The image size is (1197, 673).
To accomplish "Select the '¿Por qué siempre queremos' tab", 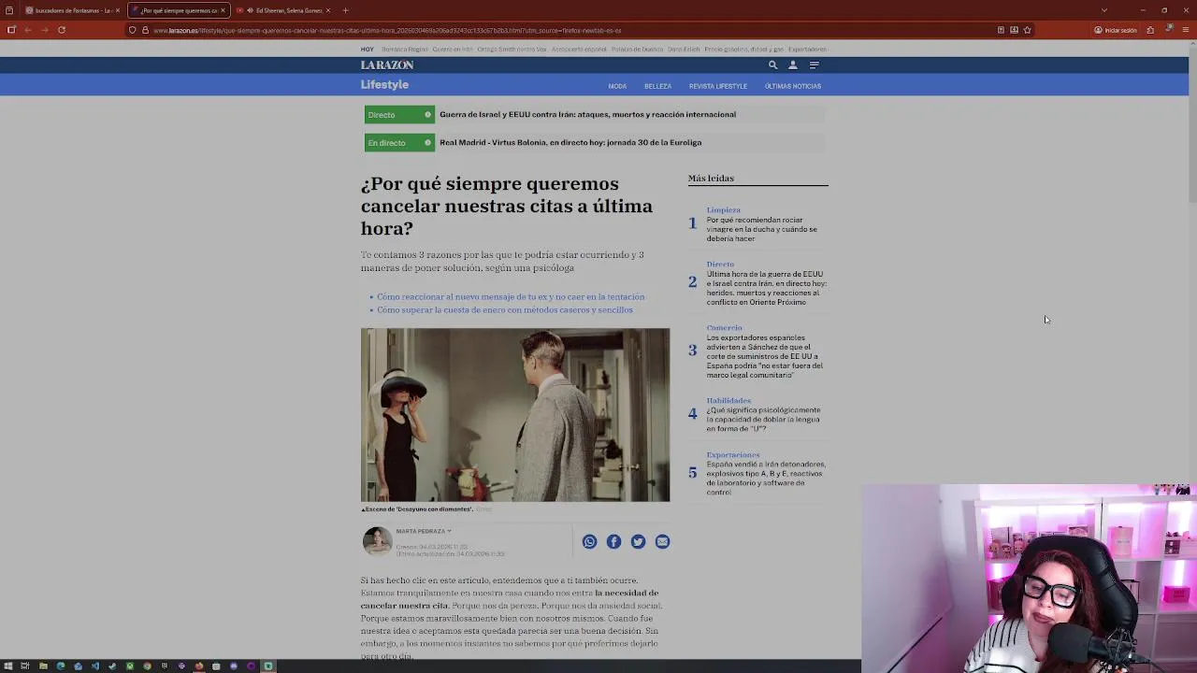I will pos(178,10).
